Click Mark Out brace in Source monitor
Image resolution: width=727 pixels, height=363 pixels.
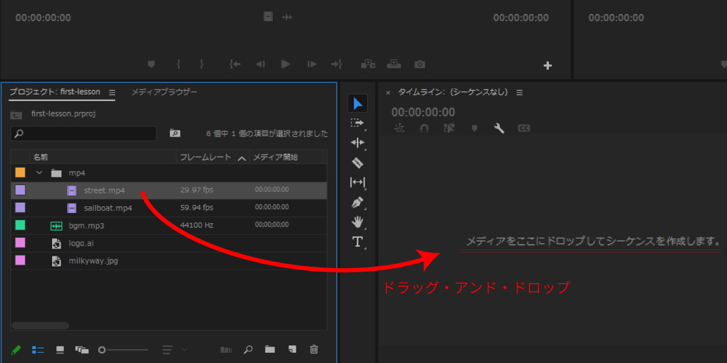[202, 64]
